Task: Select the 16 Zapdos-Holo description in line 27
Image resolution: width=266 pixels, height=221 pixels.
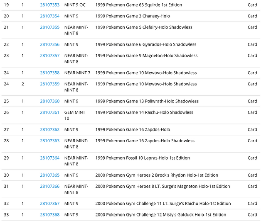Action: (133, 130)
